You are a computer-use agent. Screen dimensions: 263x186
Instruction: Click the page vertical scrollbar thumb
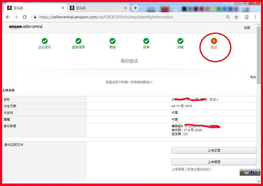[x=259, y=55]
